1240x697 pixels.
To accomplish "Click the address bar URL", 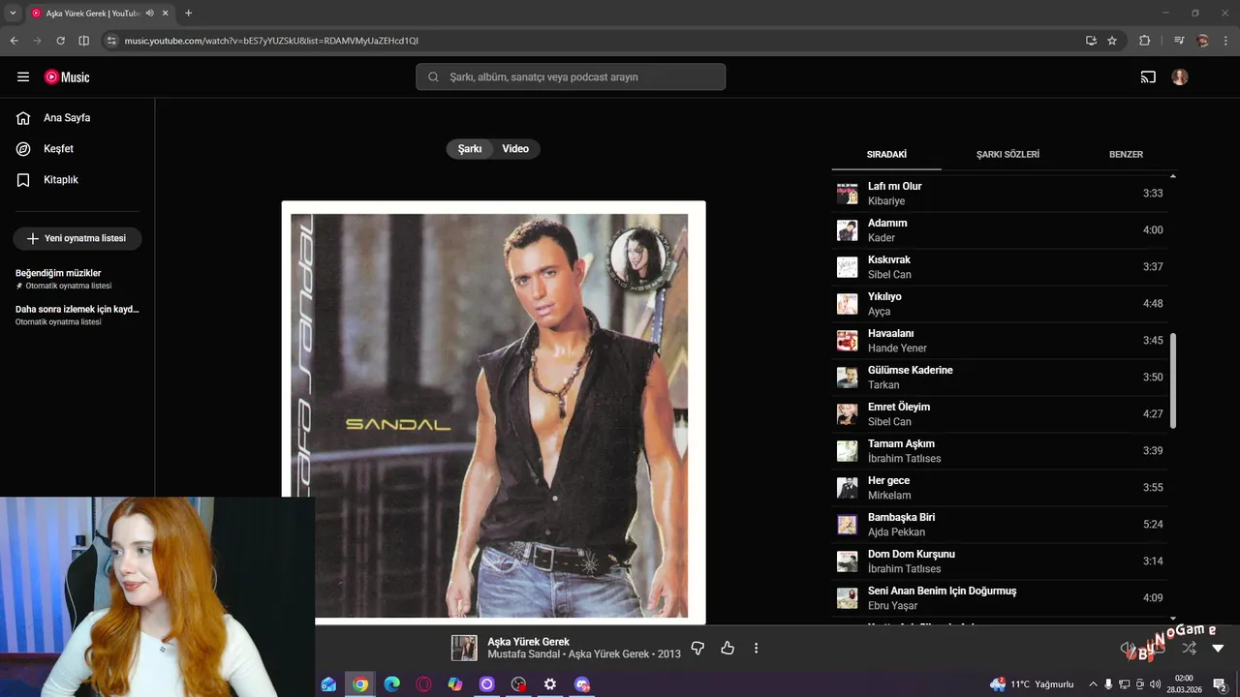I will point(271,41).
